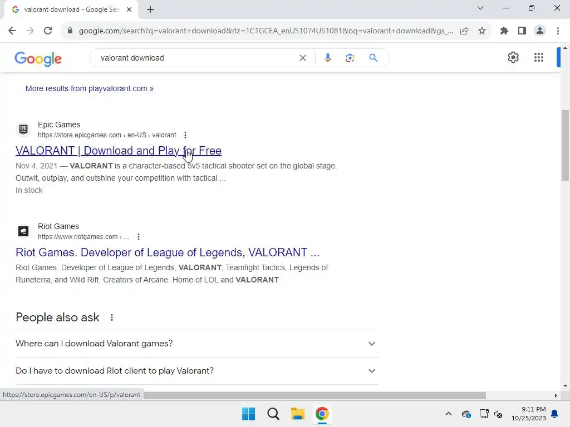Click the network display tray icon
This screenshot has height=427, width=570.
click(484, 414)
